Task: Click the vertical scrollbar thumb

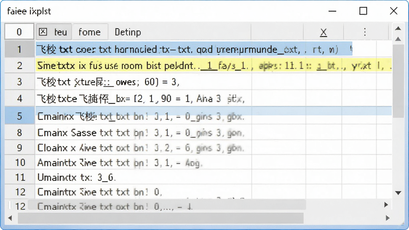Action: (x=398, y=81)
